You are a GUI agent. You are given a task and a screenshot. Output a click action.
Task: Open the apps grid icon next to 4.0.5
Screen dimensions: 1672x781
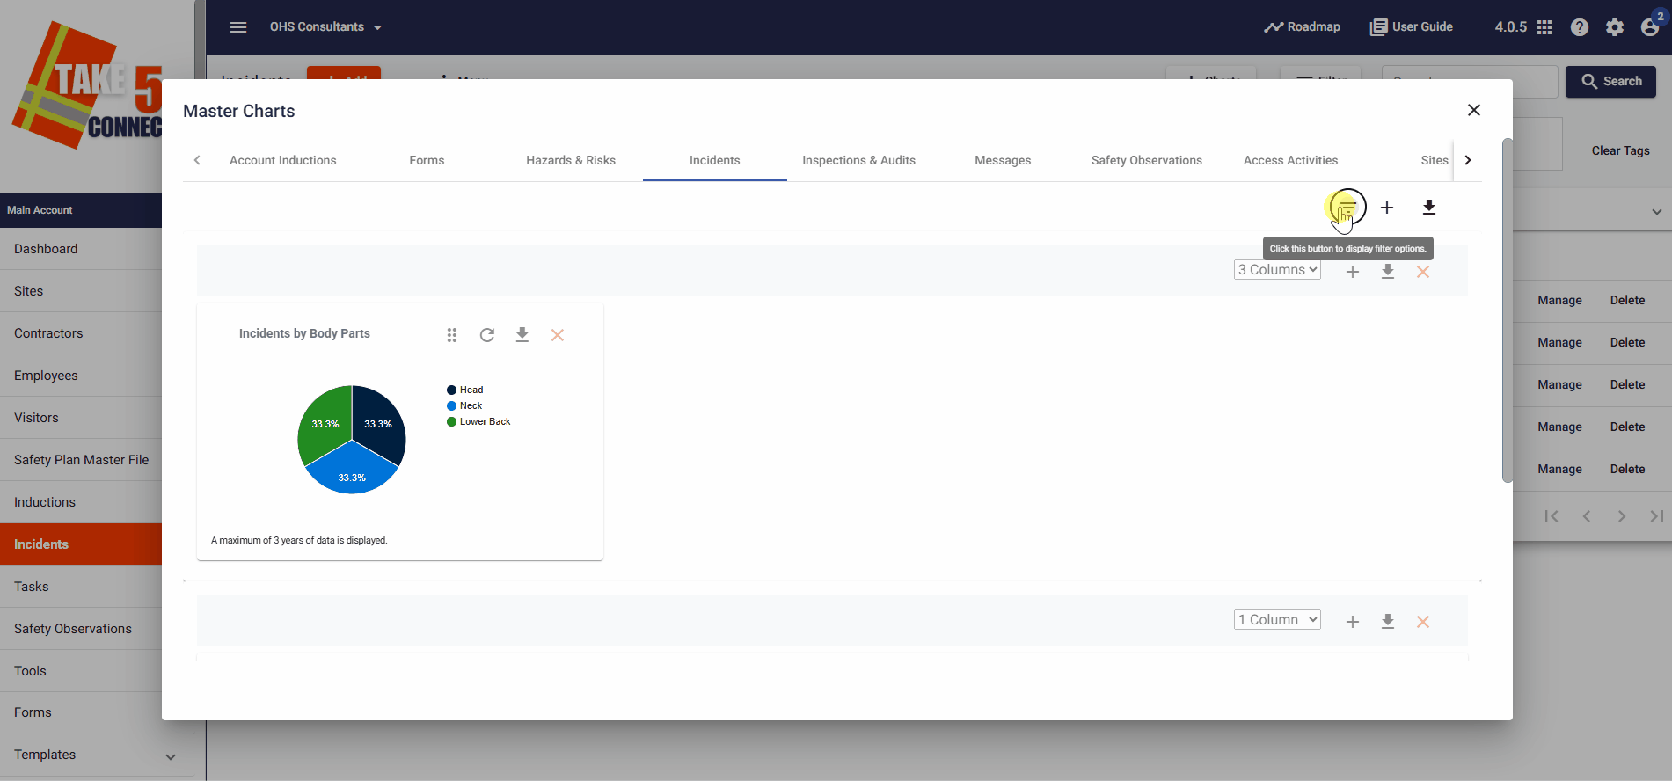pos(1544,27)
